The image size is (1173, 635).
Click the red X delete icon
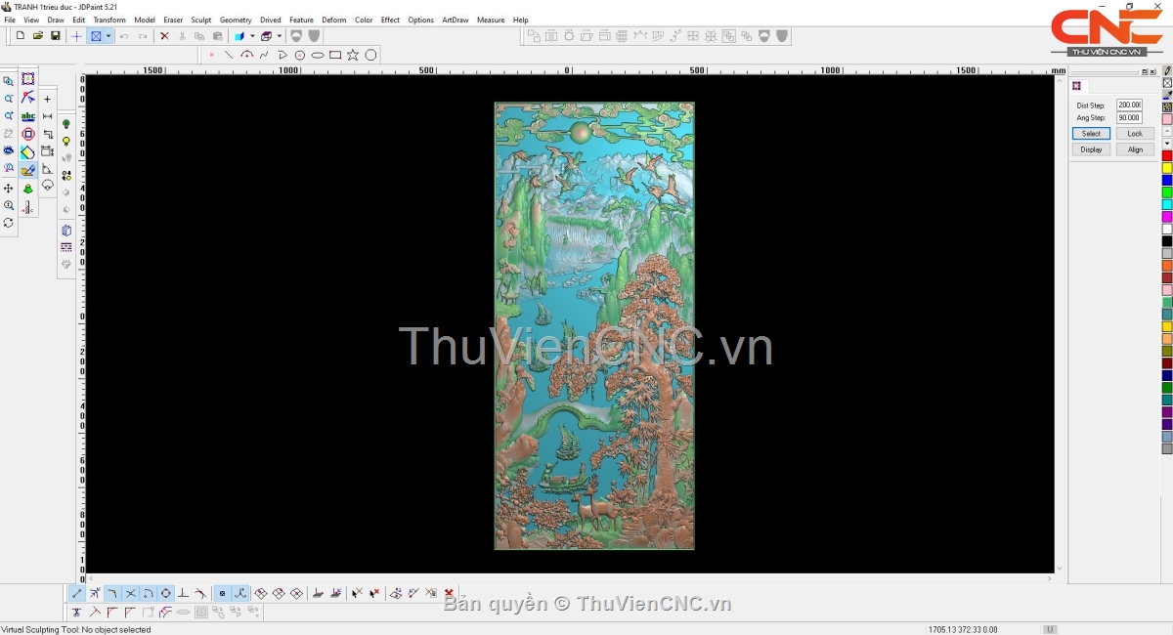pos(164,36)
